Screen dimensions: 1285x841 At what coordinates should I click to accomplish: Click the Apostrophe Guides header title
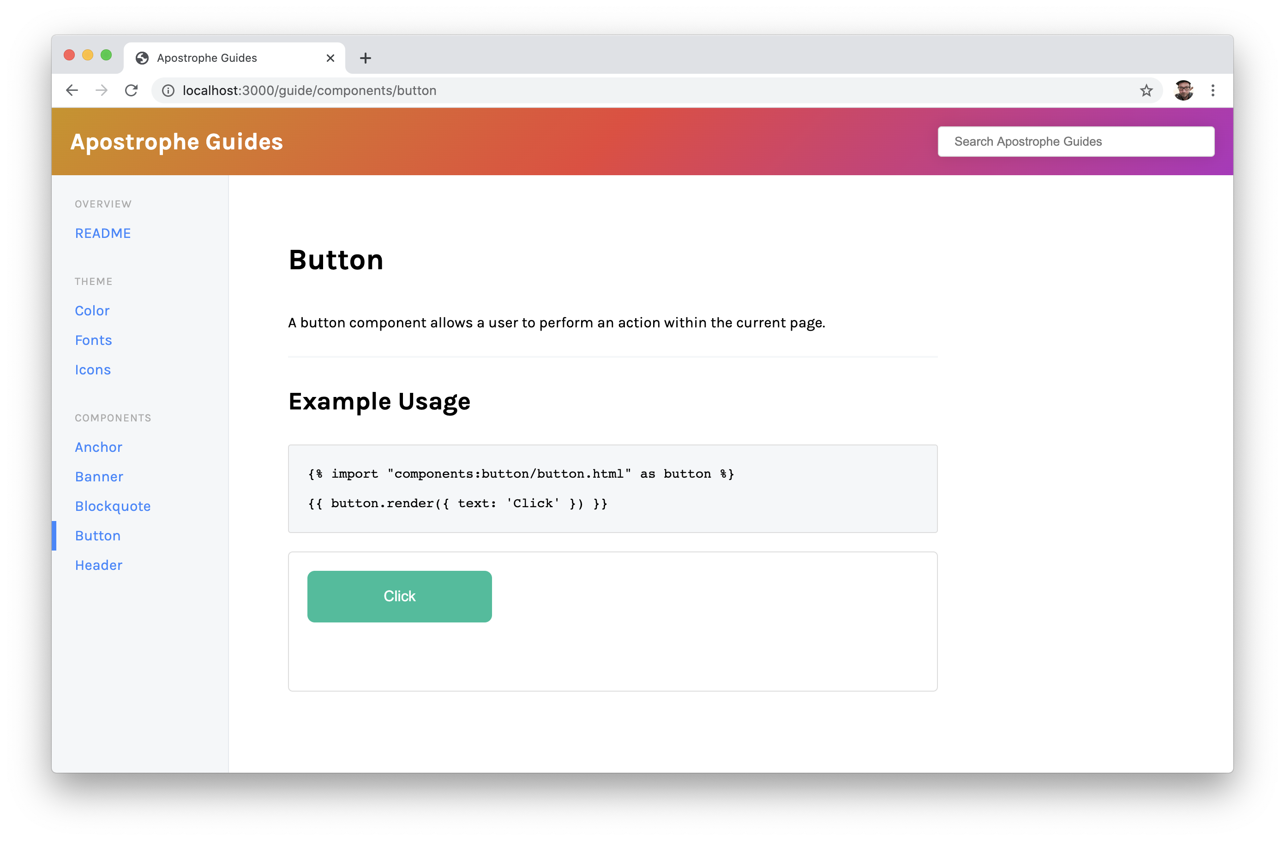(x=177, y=142)
